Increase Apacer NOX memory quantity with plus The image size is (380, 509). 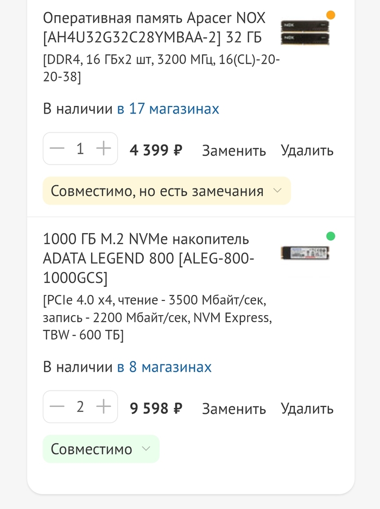103,148
